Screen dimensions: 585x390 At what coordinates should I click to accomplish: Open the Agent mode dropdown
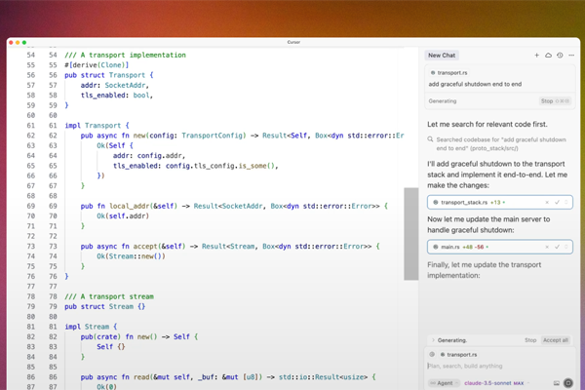(x=445, y=383)
